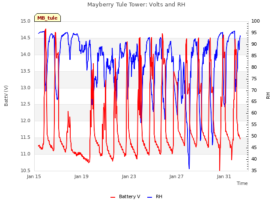Screen dimensions: 274x205
Task: Click the 10.5 left axis value
Action: point(26,170)
